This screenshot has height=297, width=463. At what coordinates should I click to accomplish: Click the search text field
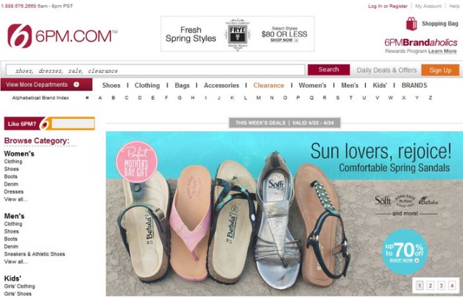155,70
